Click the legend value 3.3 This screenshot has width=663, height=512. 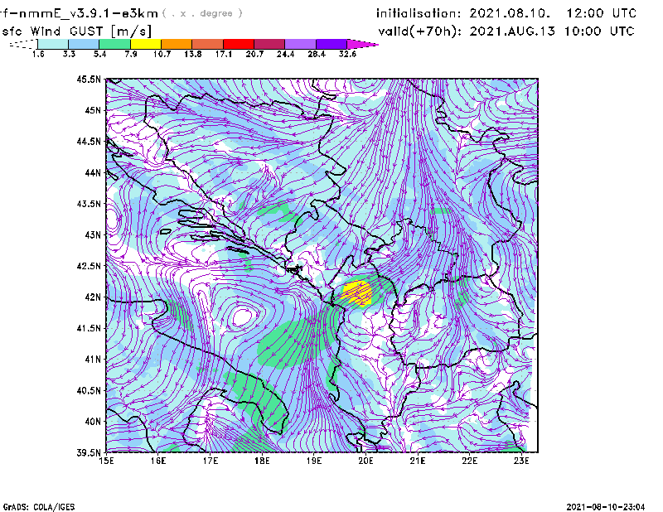pyautogui.click(x=69, y=54)
